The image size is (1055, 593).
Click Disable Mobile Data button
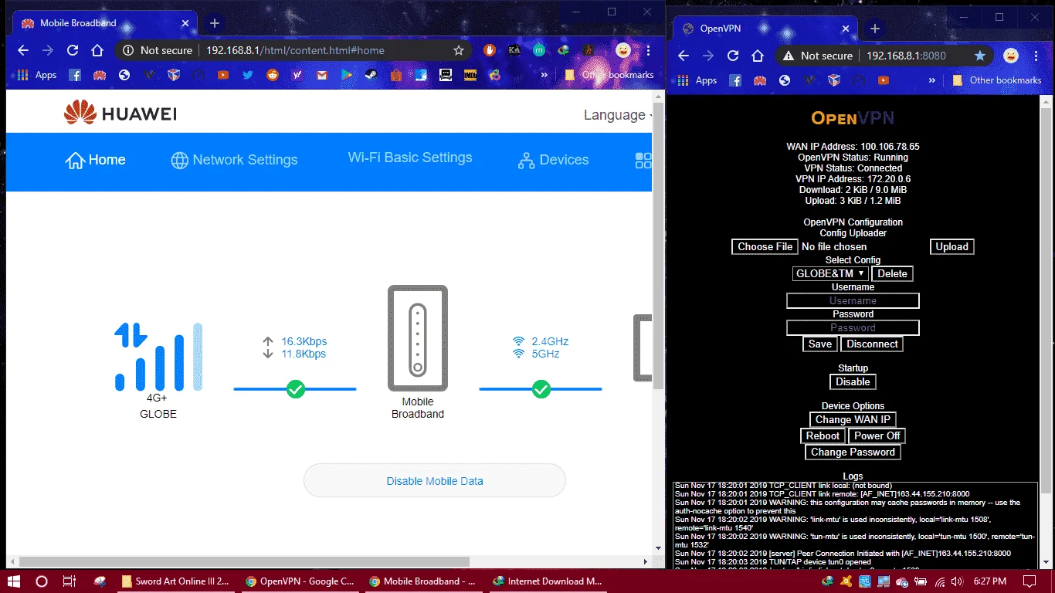435,481
